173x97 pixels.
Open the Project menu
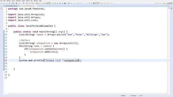click(x=28, y=1)
